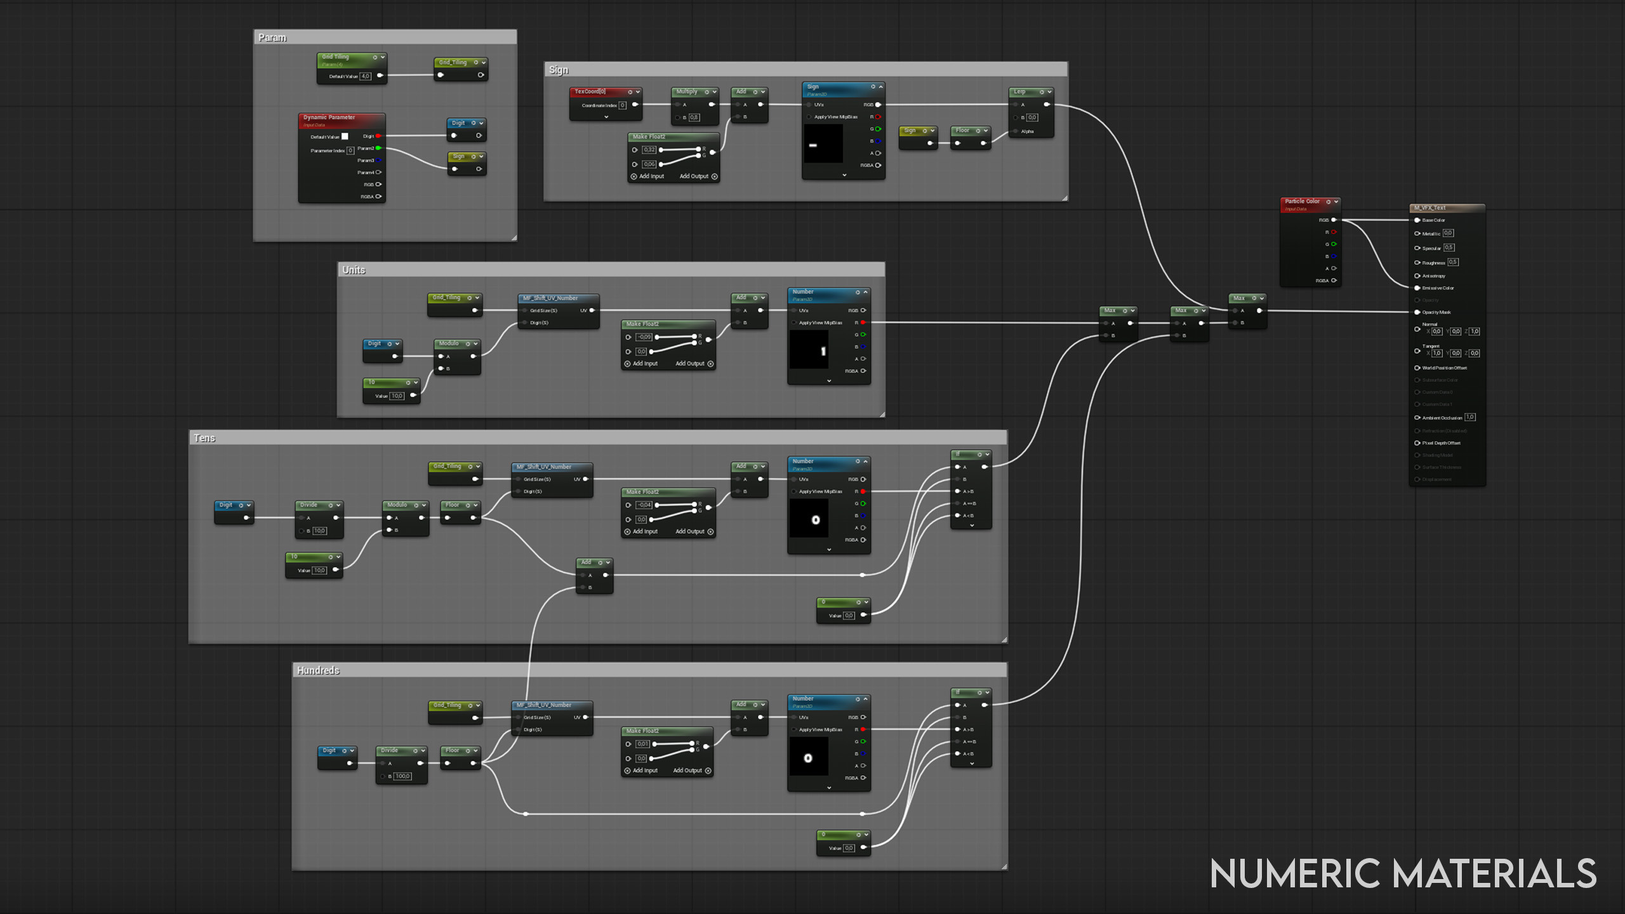Click preview icon on Multiply node
1625x914 pixels.
[x=706, y=92]
